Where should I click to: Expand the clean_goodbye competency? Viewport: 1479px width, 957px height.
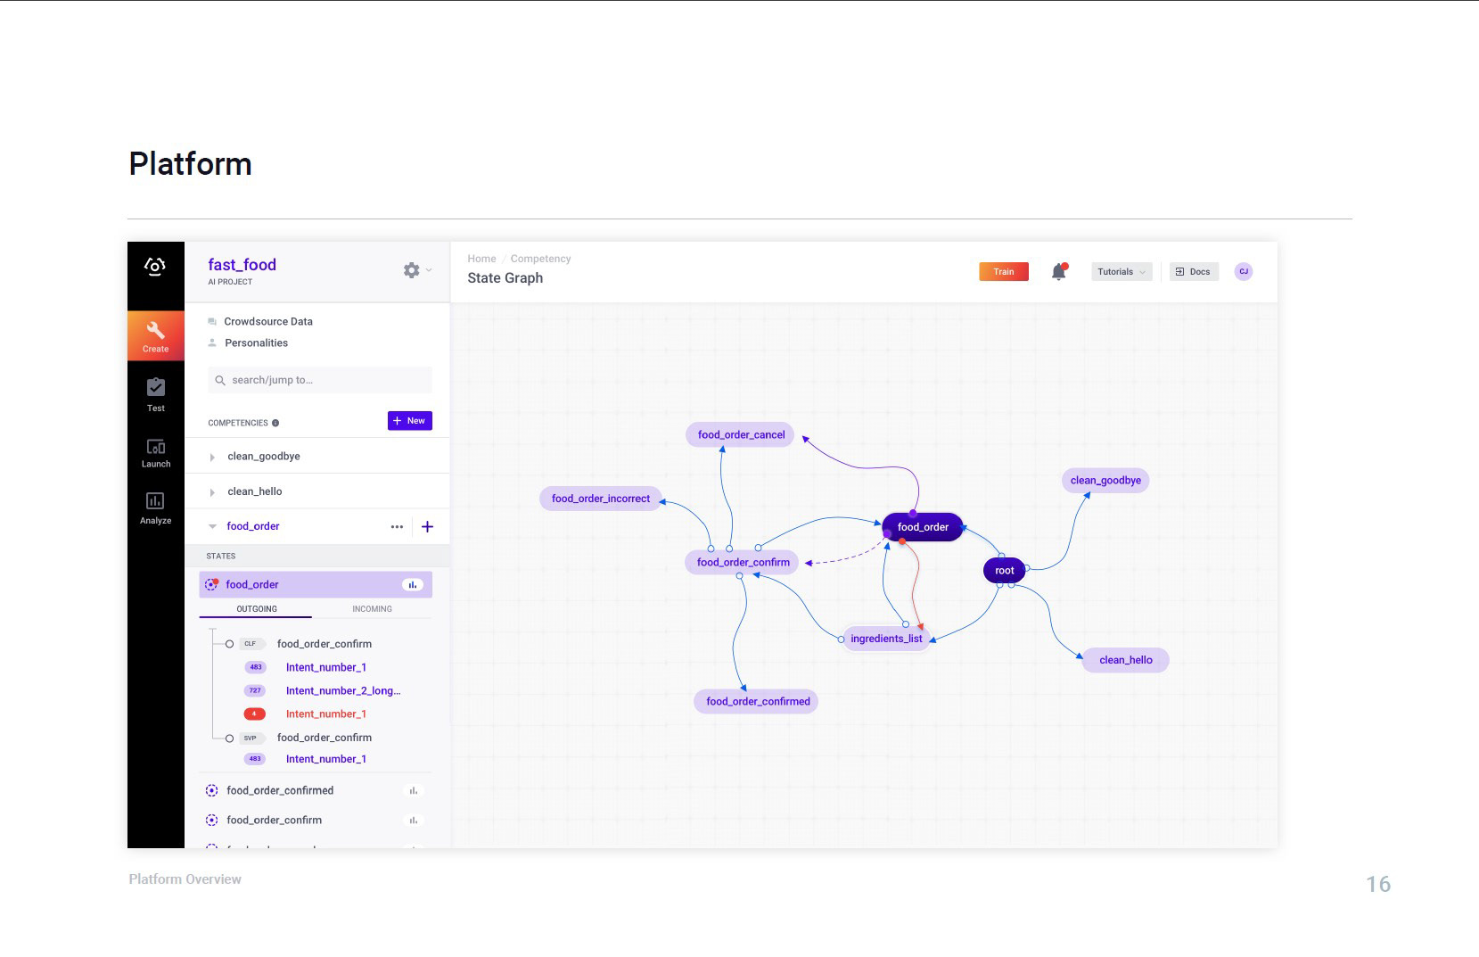[x=212, y=458]
